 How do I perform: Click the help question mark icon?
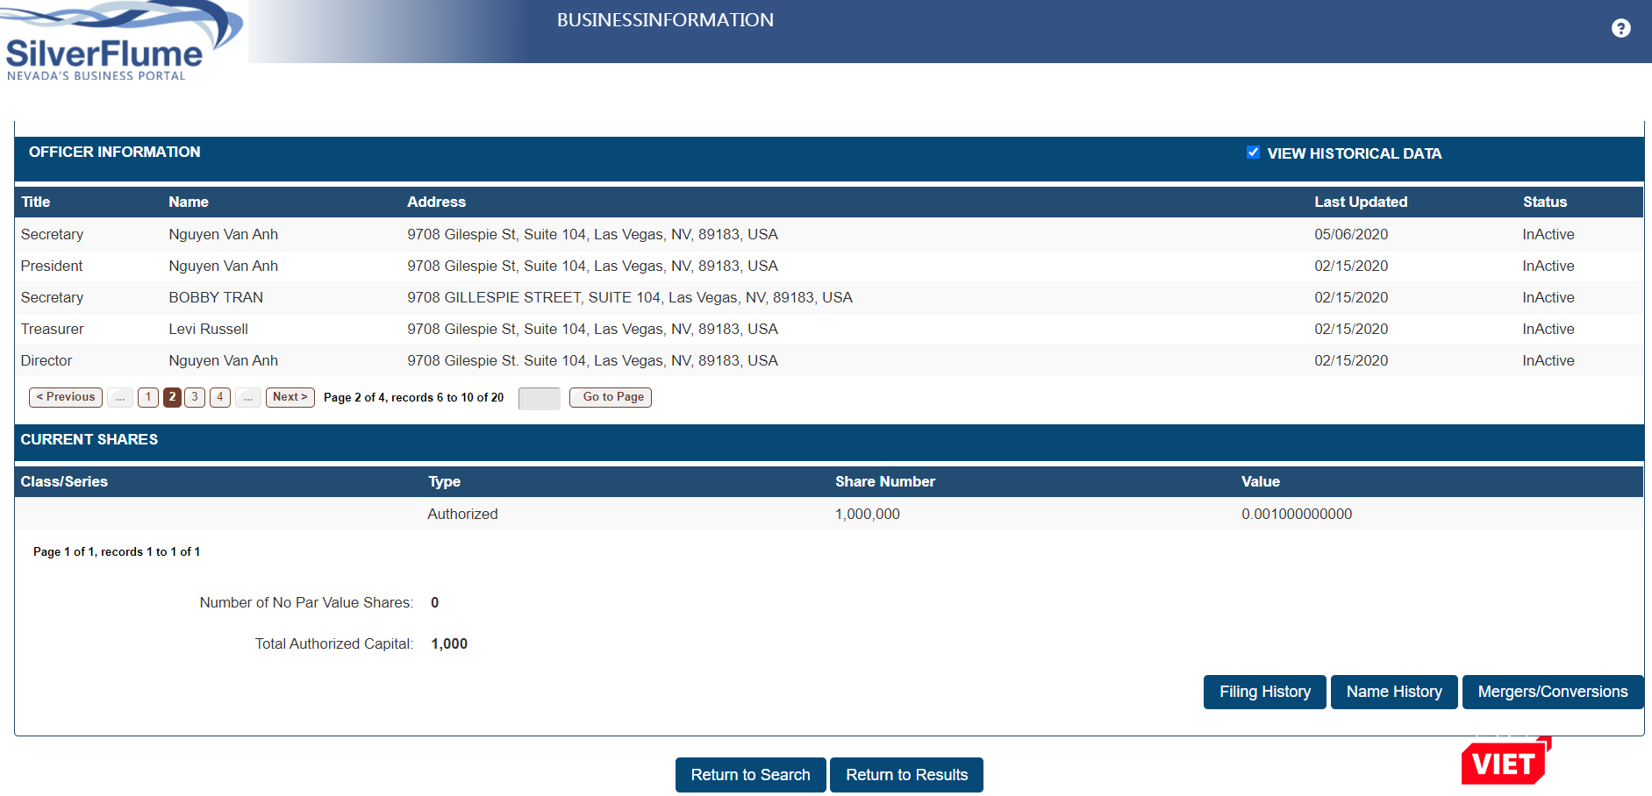pos(1620,28)
